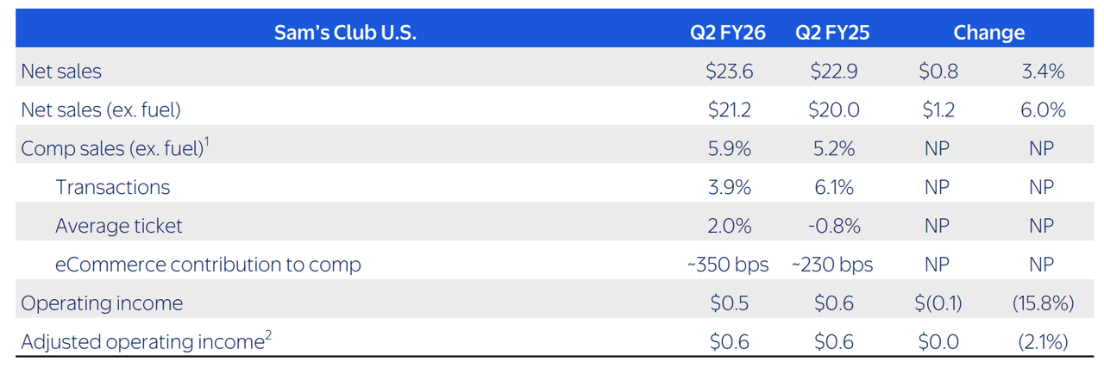Viewport: 1104px width, 368px height.
Task: Select the Transactions row label
Action: pos(113,187)
